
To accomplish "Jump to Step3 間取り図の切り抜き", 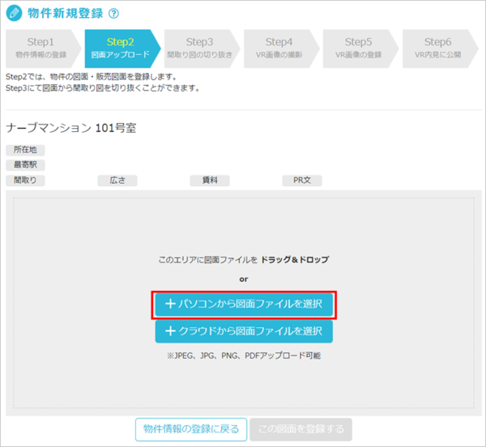I will [199, 48].
